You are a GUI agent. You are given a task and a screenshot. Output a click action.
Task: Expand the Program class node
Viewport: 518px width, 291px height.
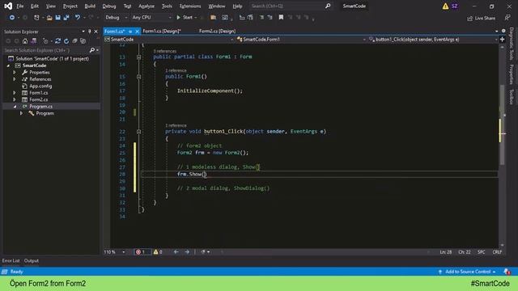[22, 113]
